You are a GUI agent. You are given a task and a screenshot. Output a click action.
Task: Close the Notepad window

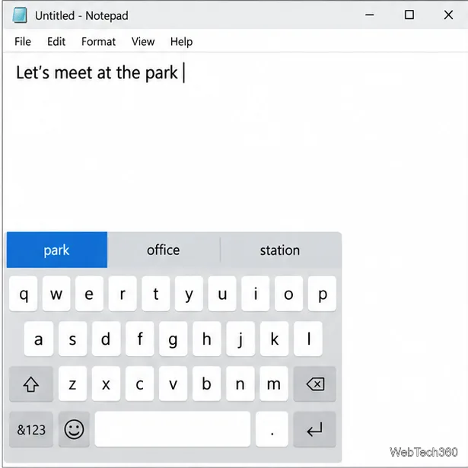[448, 14]
